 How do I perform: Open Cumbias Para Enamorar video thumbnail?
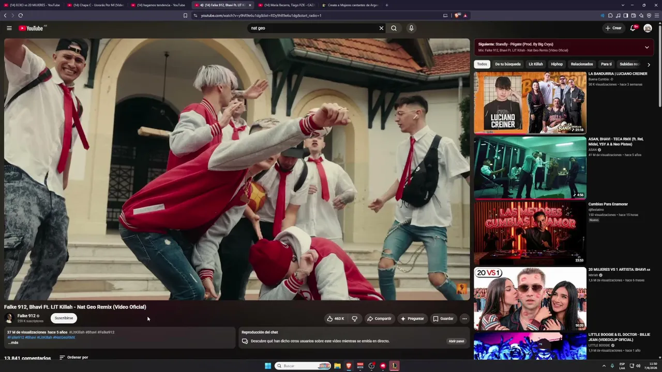[530, 233]
